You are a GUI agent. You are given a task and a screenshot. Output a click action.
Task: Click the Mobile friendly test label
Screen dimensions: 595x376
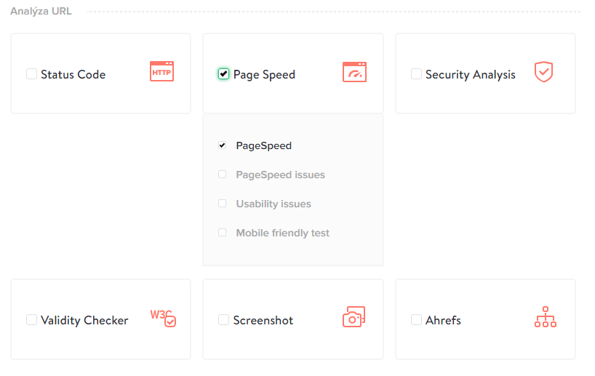coord(283,233)
